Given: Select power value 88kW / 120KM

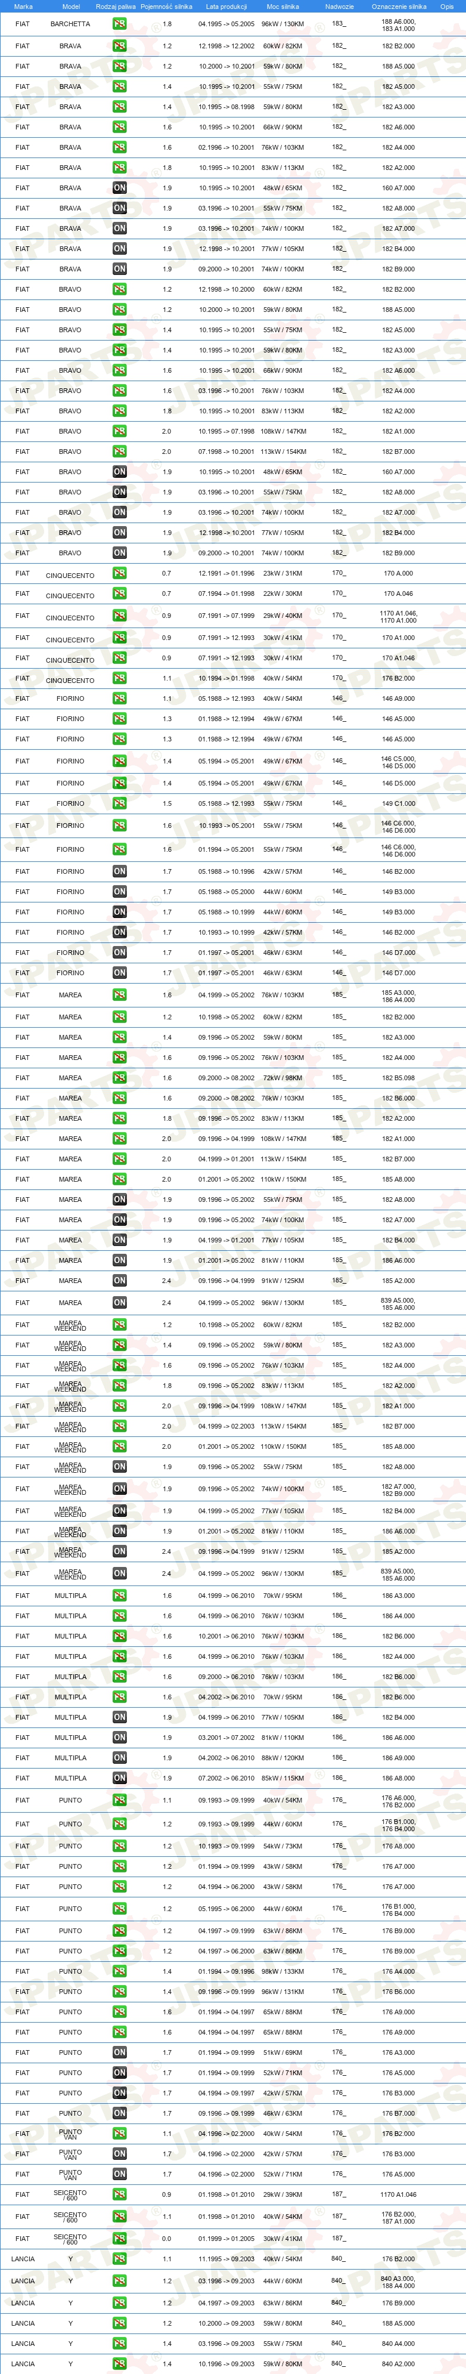Looking at the screenshot, I should pos(282,1757).
